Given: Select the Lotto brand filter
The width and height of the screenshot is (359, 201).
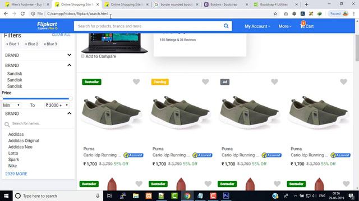Looking at the screenshot, I should coord(13,153).
